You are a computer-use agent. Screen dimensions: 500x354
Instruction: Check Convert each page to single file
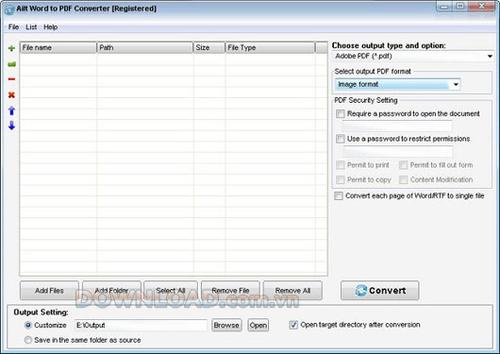[339, 195]
